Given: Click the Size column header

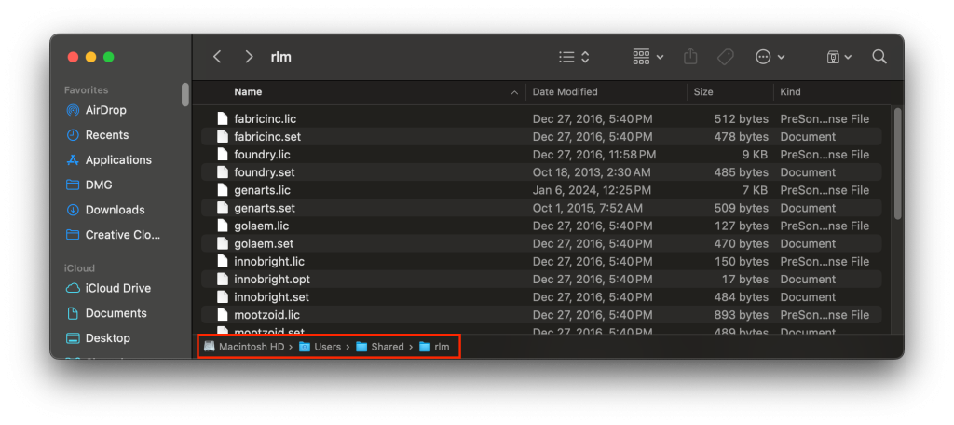Looking at the screenshot, I should pos(703,92).
